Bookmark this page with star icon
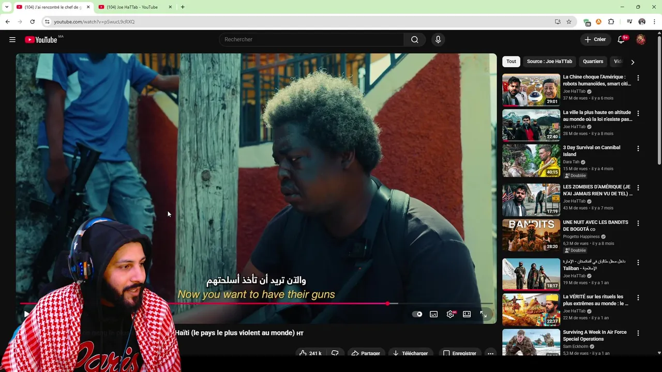The image size is (662, 372). tap(569, 22)
